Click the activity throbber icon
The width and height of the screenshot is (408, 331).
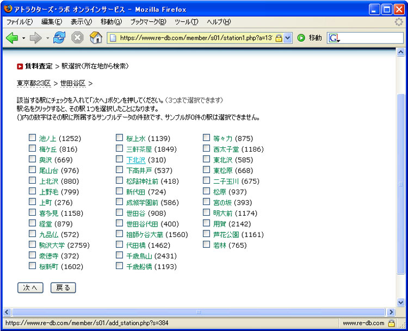click(x=399, y=22)
